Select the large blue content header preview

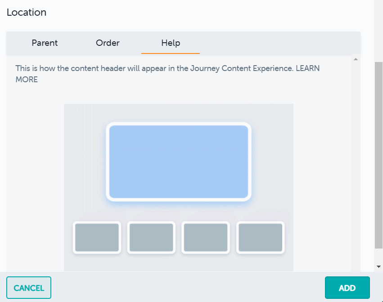coord(178,162)
